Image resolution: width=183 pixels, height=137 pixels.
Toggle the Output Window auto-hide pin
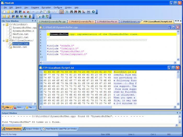point(177,113)
